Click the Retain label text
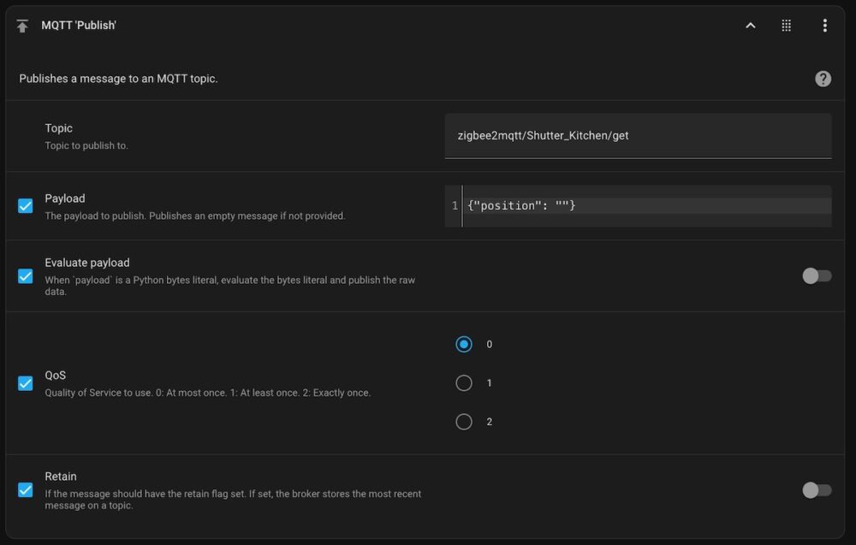Viewport: 856px width, 545px height. point(61,477)
